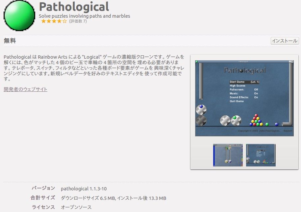Click the license value オープンソース
This screenshot has height=212, width=301.
pos(76,207)
